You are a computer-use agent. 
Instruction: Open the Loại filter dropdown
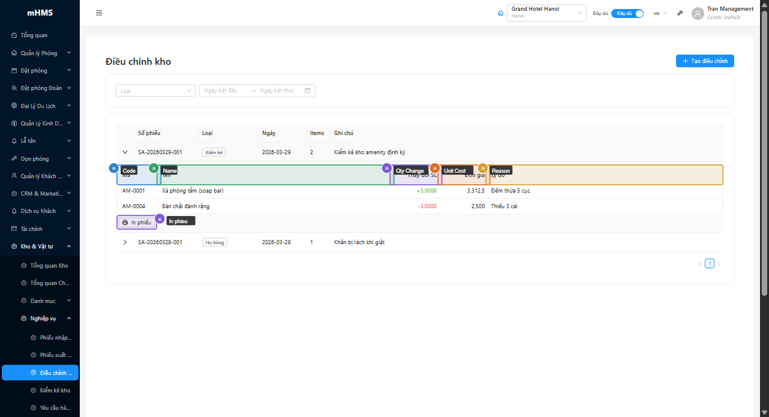tap(155, 91)
